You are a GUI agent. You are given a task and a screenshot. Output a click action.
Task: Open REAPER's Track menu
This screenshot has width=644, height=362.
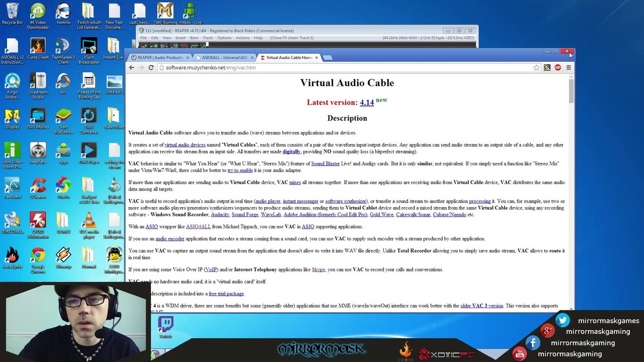[208, 38]
